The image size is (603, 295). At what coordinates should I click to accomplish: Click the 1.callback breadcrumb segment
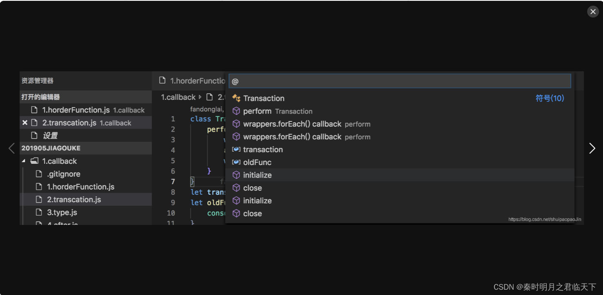pyautogui.click(x=178, y=97)
